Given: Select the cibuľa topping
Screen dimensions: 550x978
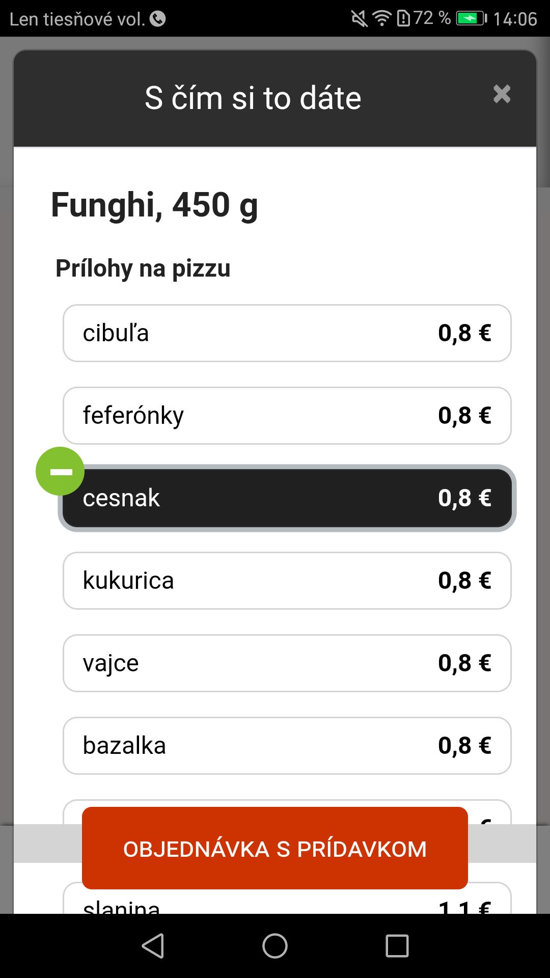Looking at the screenshot, I should pos(287,333).
